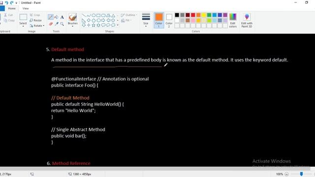Viewport: 315px width, 177px height.
Task: Choose the Down arrow shape
Action: [x=84, y=25]
